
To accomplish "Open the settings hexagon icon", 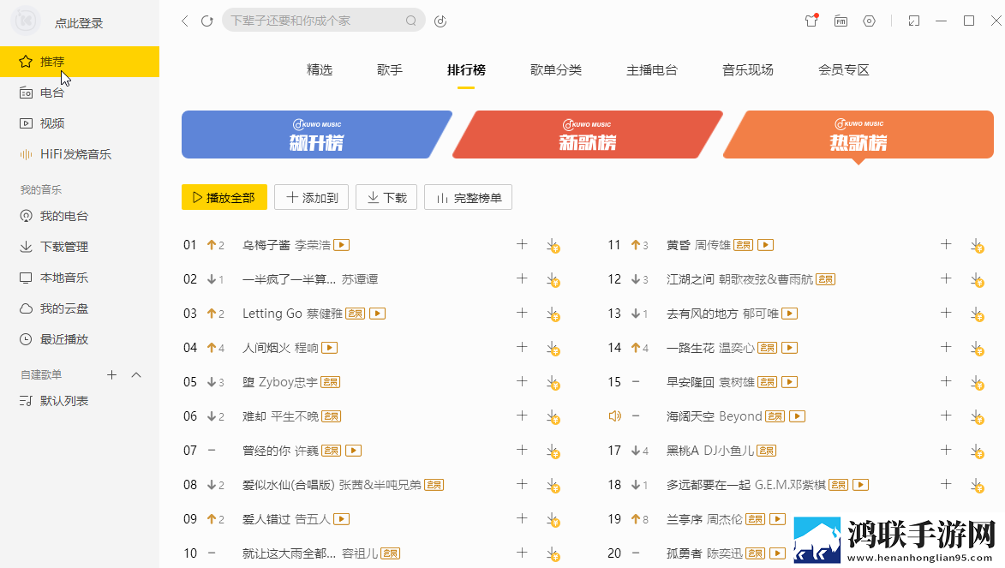I will [869, 21].
